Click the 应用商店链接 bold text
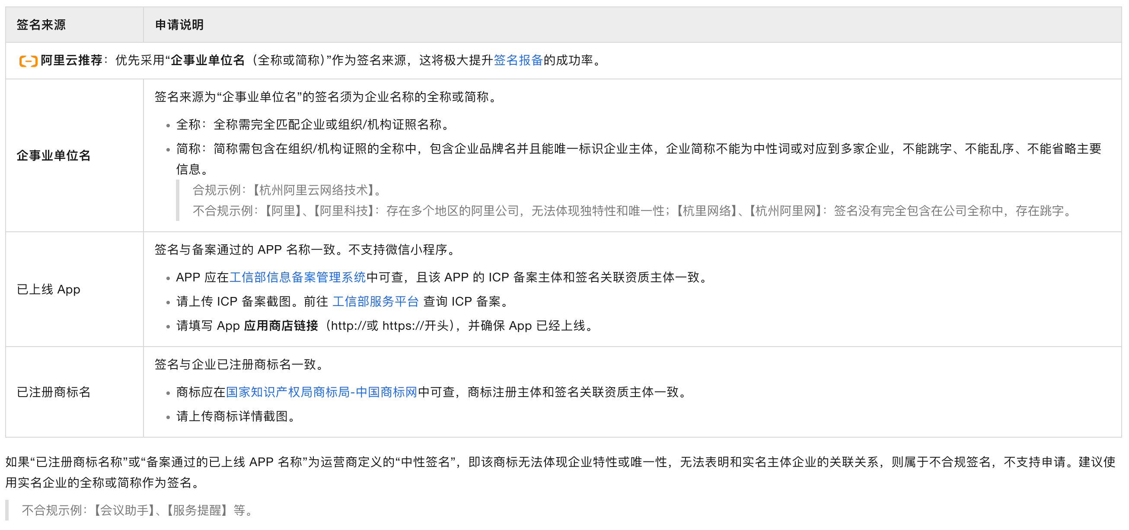 click(x=281, y=326)
